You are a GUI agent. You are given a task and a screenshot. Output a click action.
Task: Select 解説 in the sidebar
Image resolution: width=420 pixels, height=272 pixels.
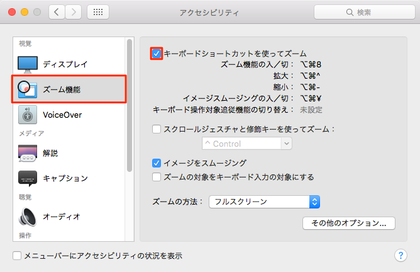[x=69, y=153]
